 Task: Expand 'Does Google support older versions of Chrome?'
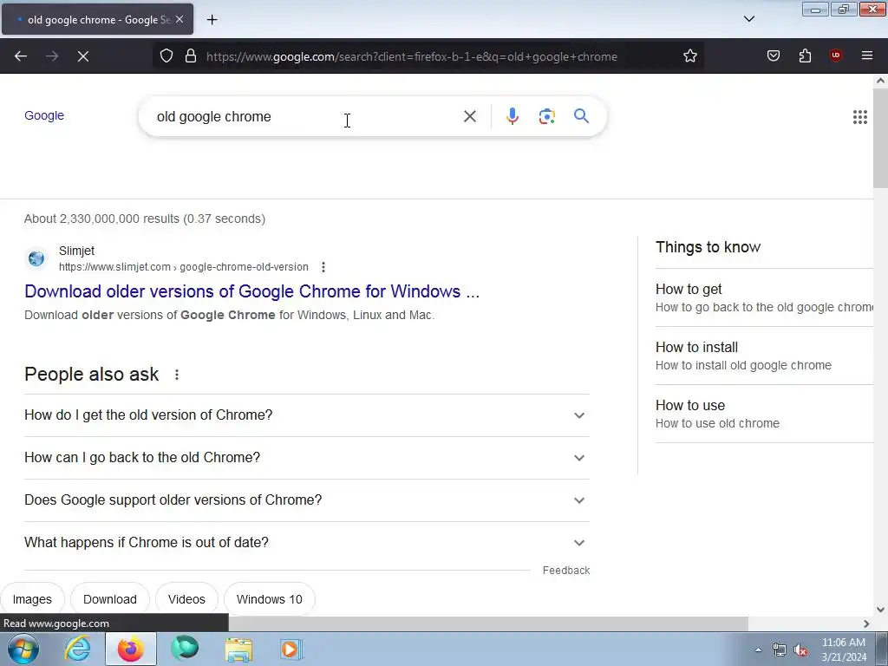pyautogui.click(x=307, y=500)
